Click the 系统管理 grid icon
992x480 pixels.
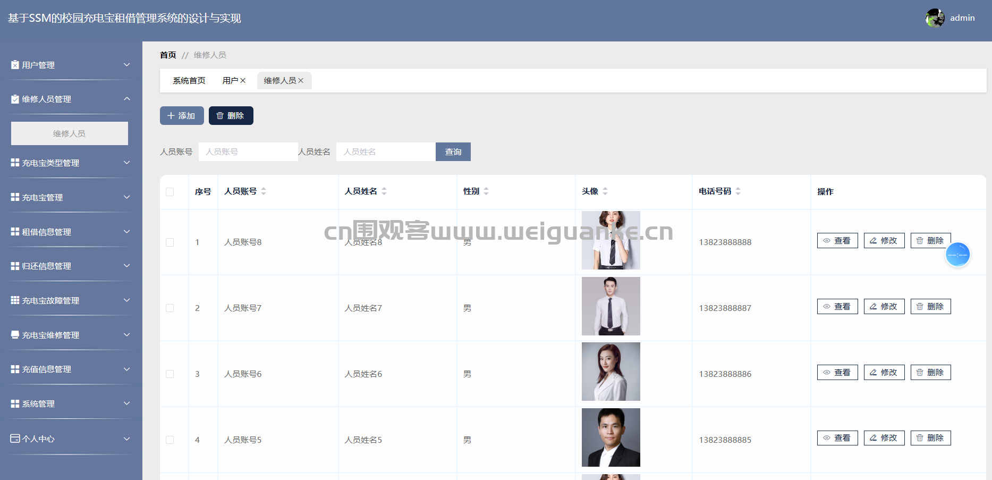click(x=15, y=403)
